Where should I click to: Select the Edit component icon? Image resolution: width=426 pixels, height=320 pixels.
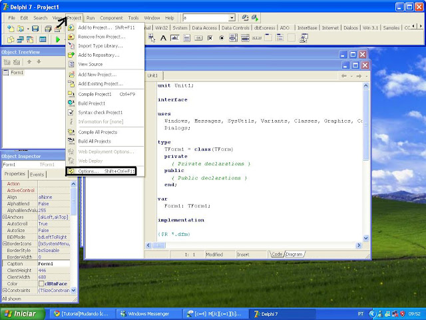pos(174,38)
